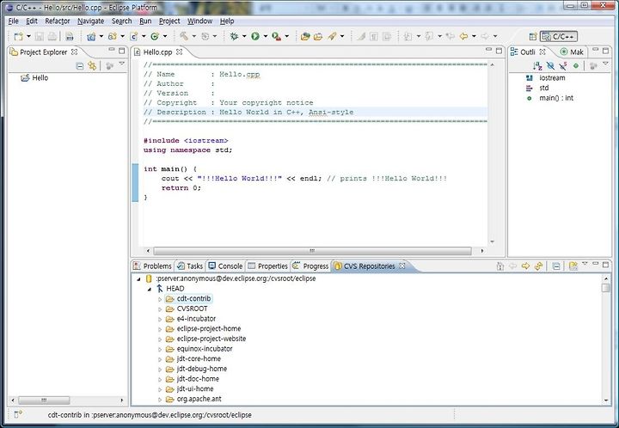Switch to the Problems tab
619x428 pixels.
click(x=152, y=266)
